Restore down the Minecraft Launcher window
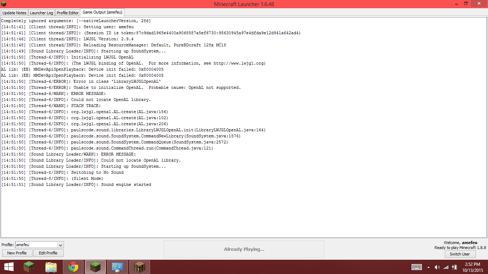The width and height of the screenshot is (488, 274). [466, 4]
